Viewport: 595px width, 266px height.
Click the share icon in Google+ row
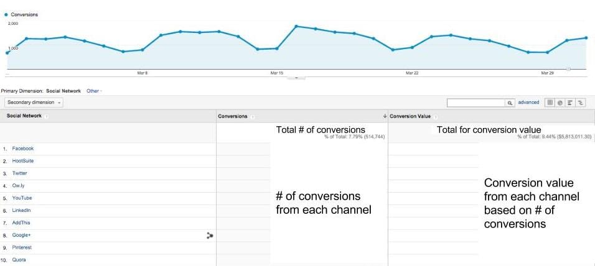click(x=210, y=236)
